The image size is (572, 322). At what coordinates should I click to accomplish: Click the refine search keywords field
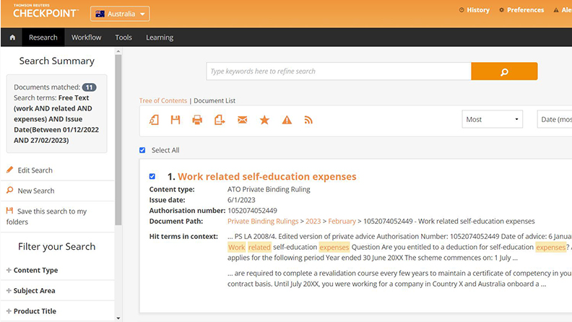point(338,71)
